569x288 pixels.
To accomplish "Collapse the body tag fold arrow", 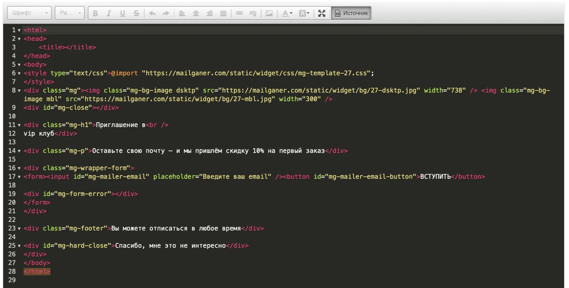I will point(19,65).
